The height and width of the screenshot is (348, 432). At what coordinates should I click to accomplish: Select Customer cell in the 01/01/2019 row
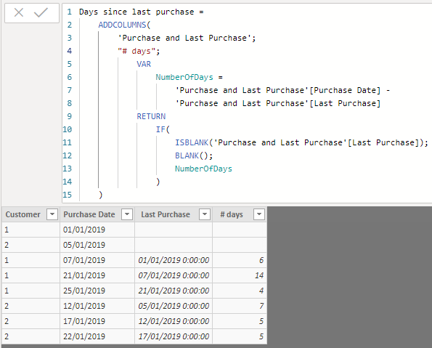tap(30, 230)
